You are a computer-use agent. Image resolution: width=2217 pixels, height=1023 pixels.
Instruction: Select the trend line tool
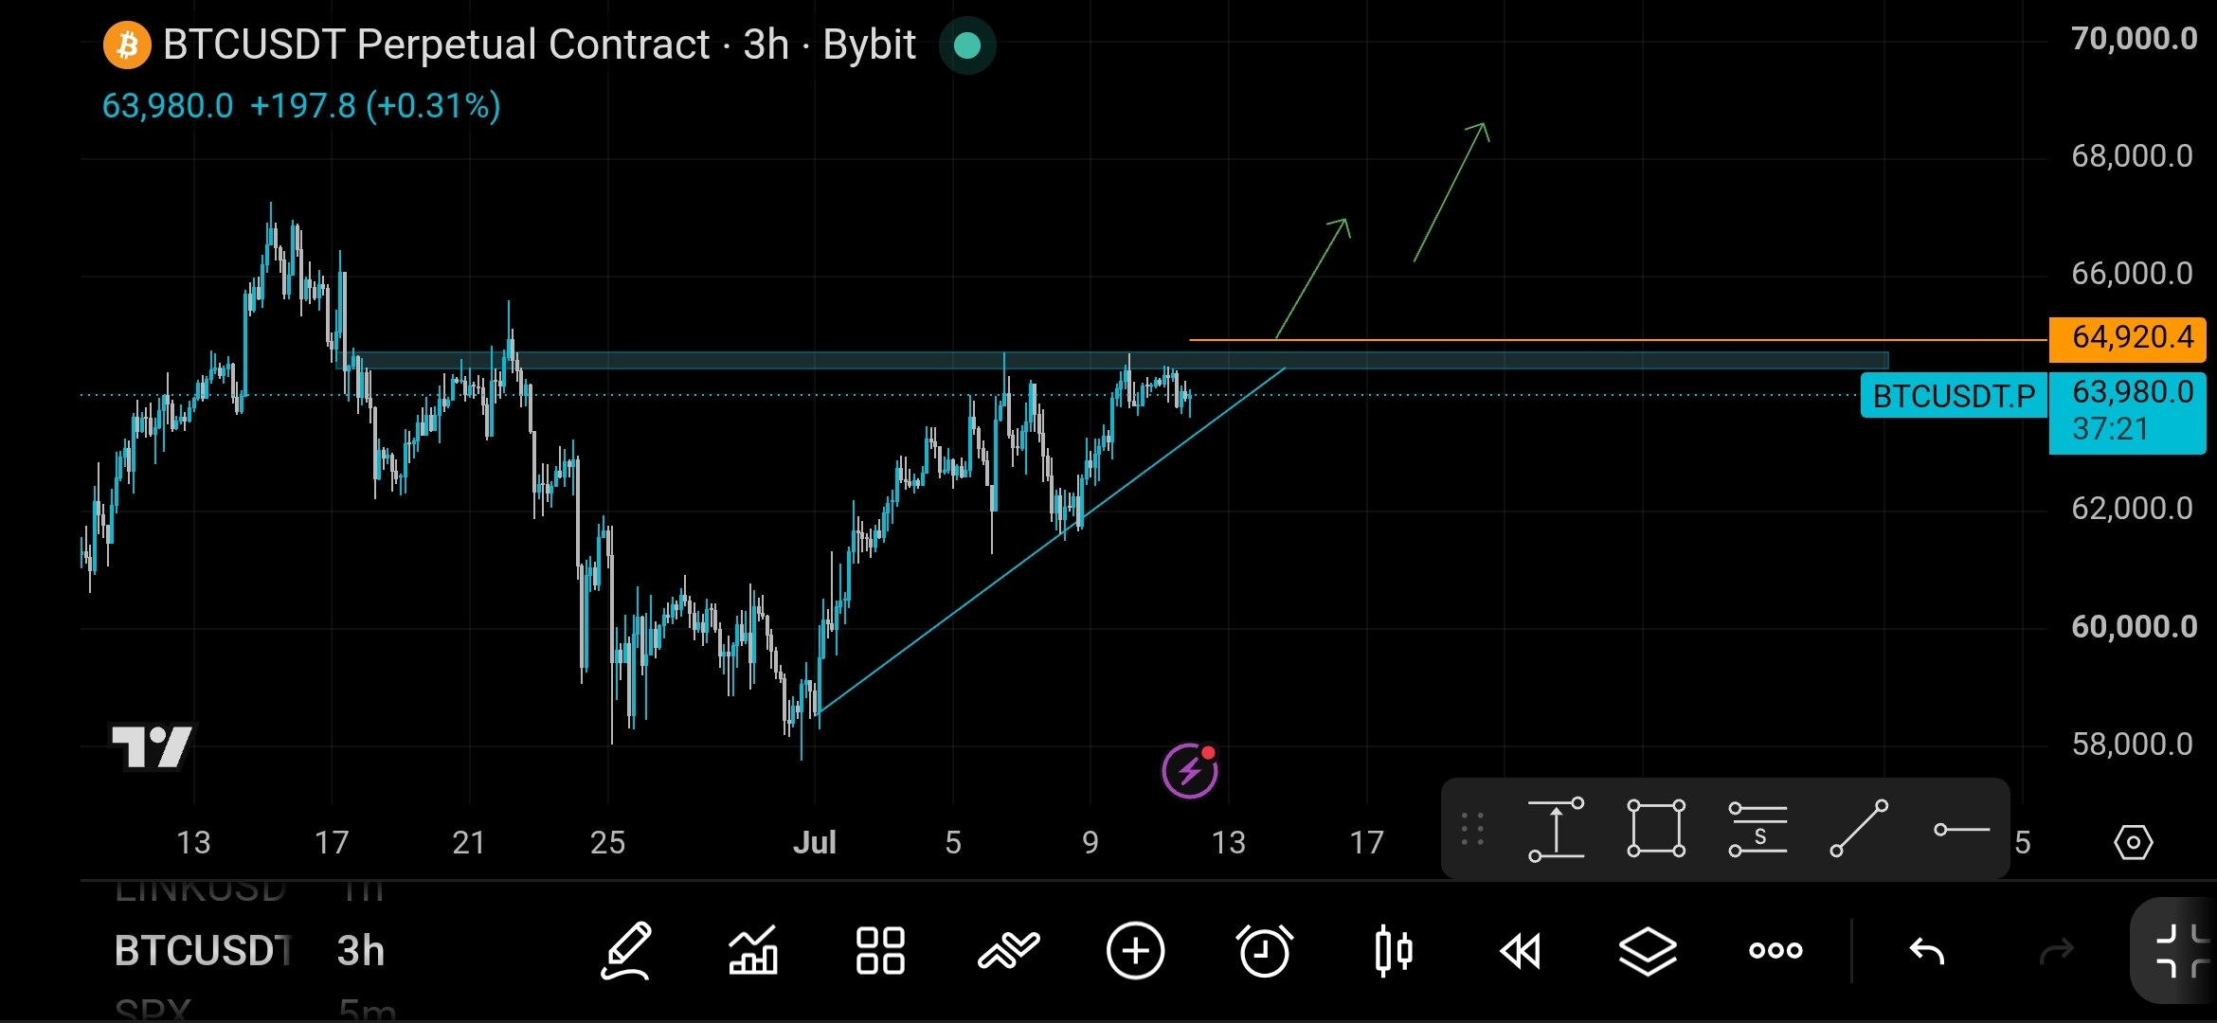tap(1859, 829)
